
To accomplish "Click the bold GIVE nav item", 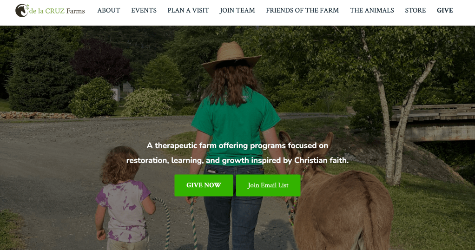I will coord(445,10).
